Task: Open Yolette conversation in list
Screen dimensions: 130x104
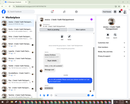Action: (x=18, y=67)
